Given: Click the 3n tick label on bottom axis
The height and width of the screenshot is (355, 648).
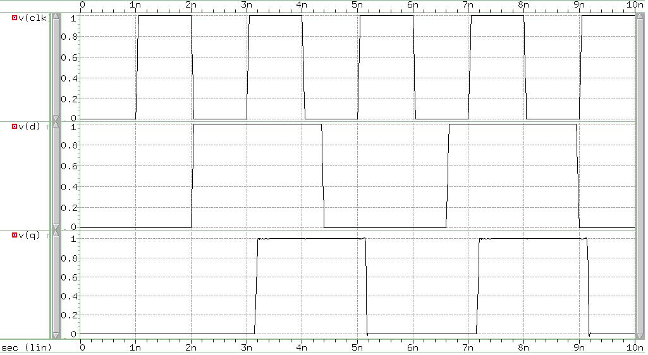Looking at the screenshot, I should 247,347.
